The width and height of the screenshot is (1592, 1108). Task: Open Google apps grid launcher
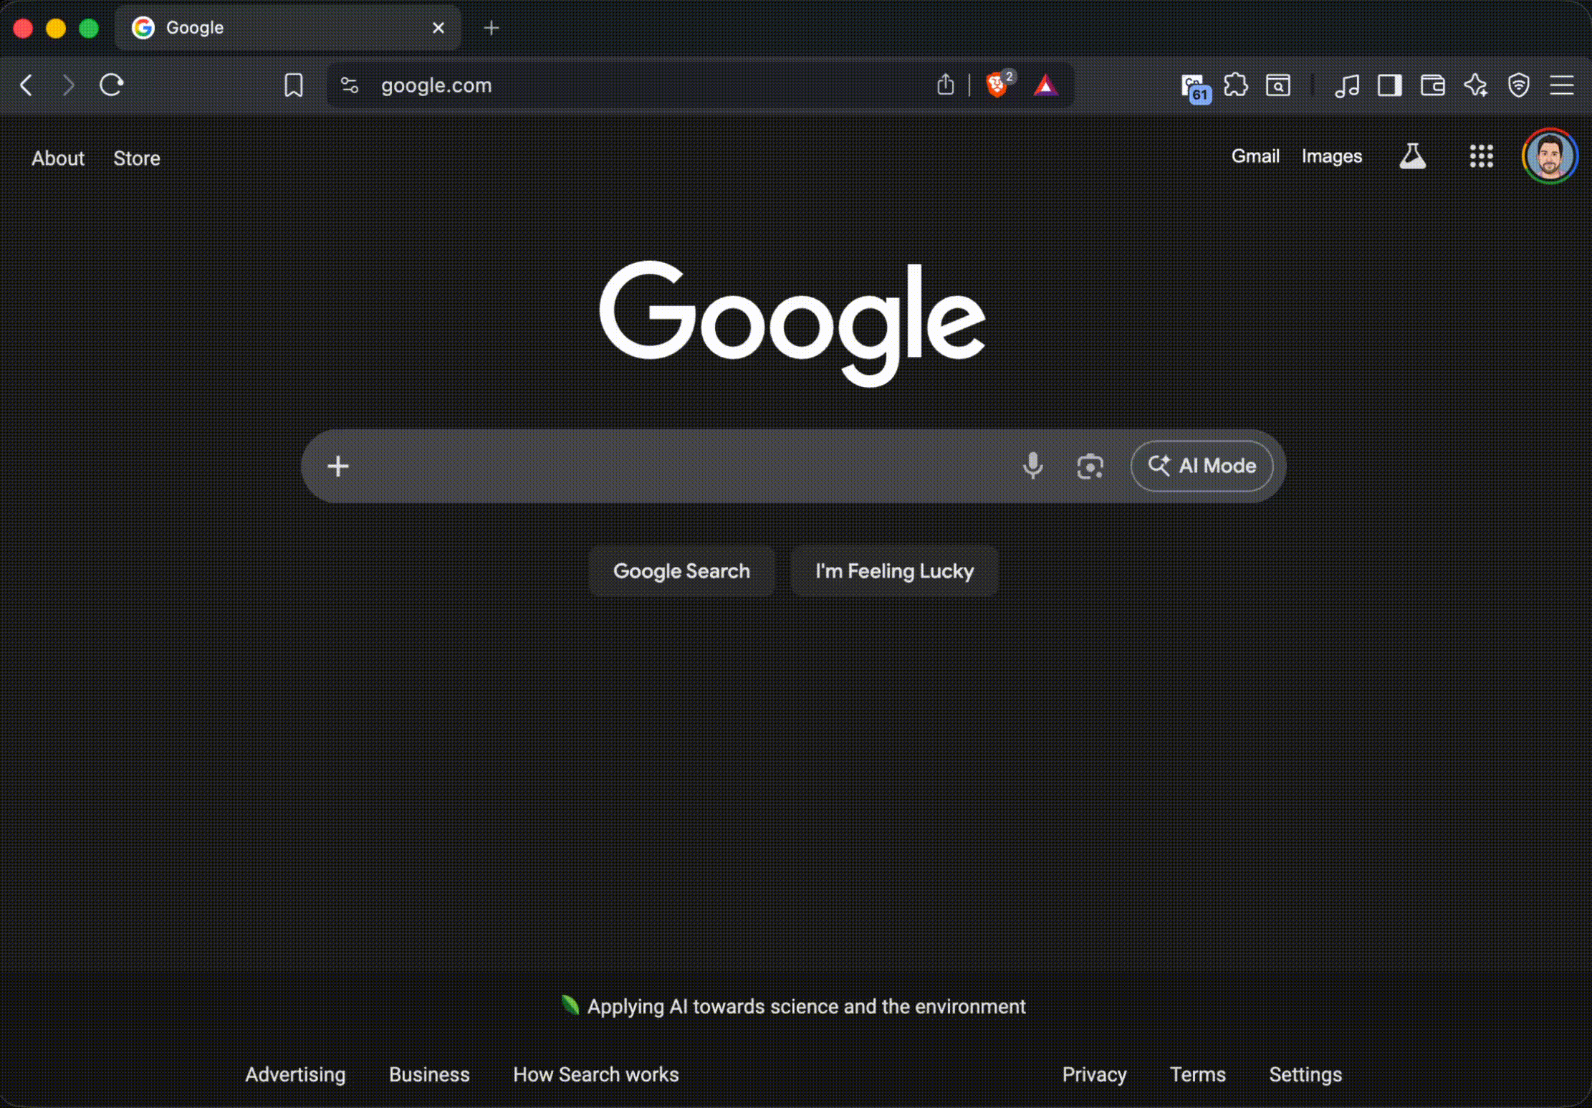click(1481, 156)
